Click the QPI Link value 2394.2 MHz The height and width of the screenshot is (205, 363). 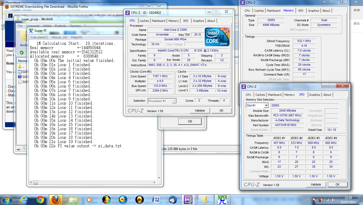click(160, 90)
